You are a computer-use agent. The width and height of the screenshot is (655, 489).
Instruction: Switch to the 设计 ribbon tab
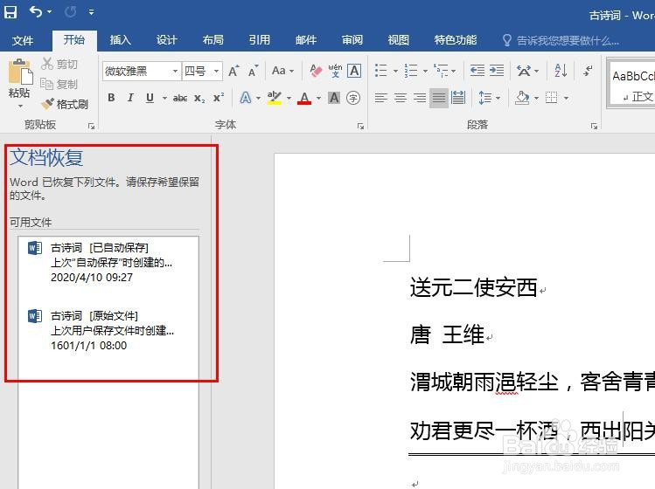click(x=167, y=40)
